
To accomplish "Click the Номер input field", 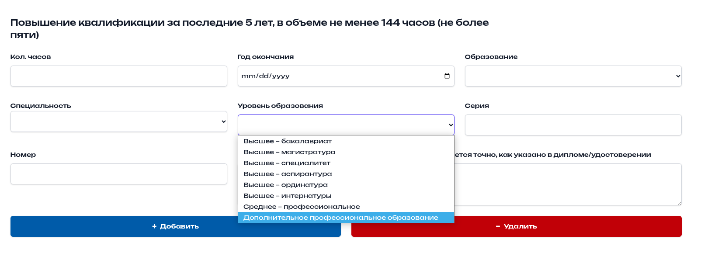I will [x=118, y=174].
